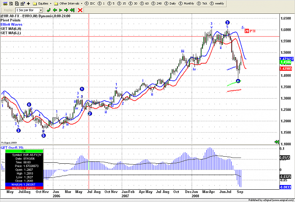Click the properties window toolbar icon

click(x=23, y=3)
